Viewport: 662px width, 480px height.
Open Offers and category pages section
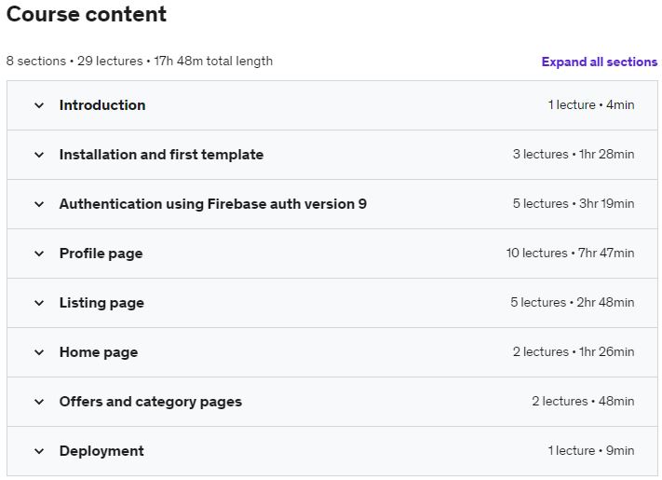pyautogui.click(x=150, y=402)
